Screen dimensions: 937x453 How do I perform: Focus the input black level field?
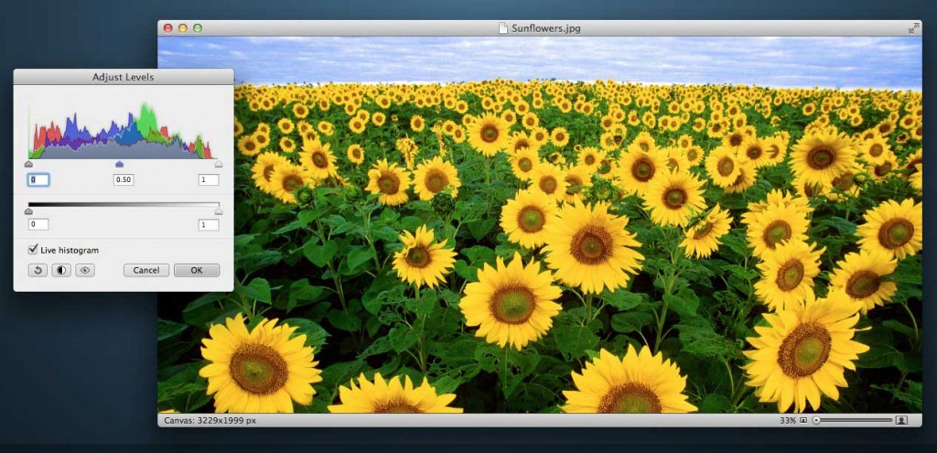coord(38,180)
